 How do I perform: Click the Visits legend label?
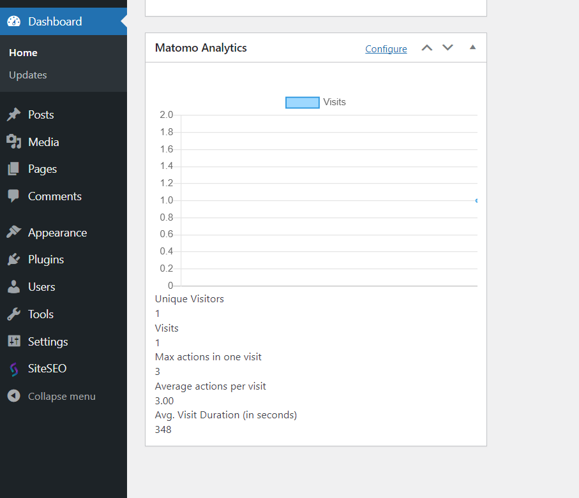pos(334,102)
